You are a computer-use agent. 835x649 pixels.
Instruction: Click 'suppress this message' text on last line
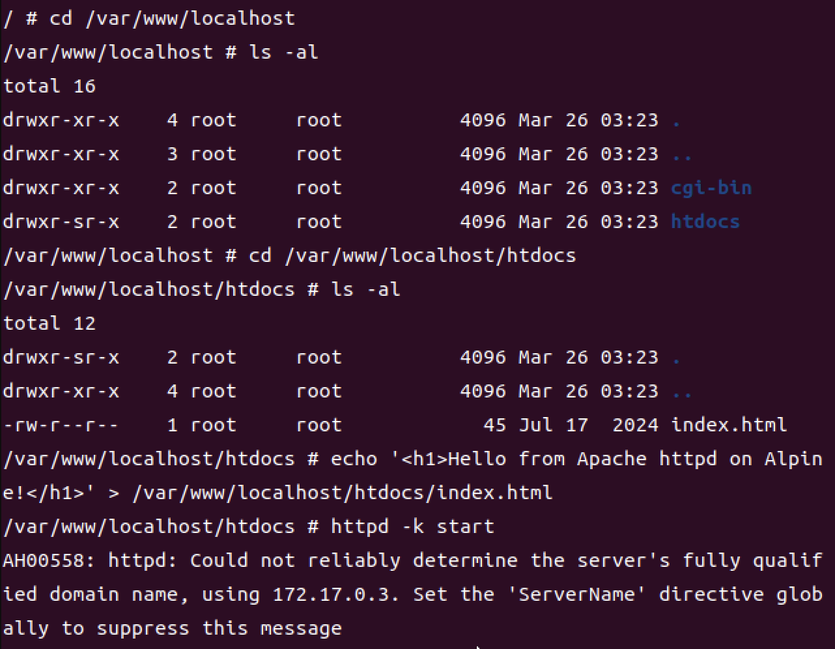pyautogui.click(x=219, y=628)
